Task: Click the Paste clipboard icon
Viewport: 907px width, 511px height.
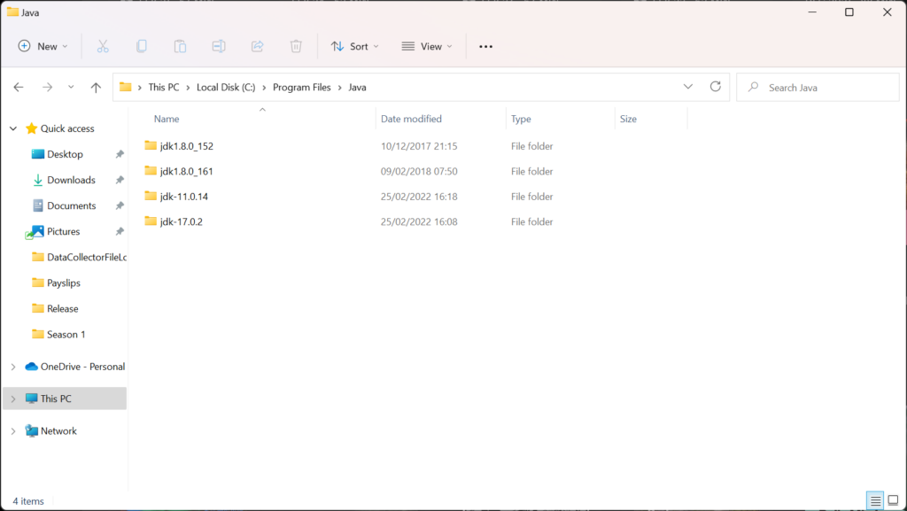Action: pyautogui.click(x=180, y=46)
